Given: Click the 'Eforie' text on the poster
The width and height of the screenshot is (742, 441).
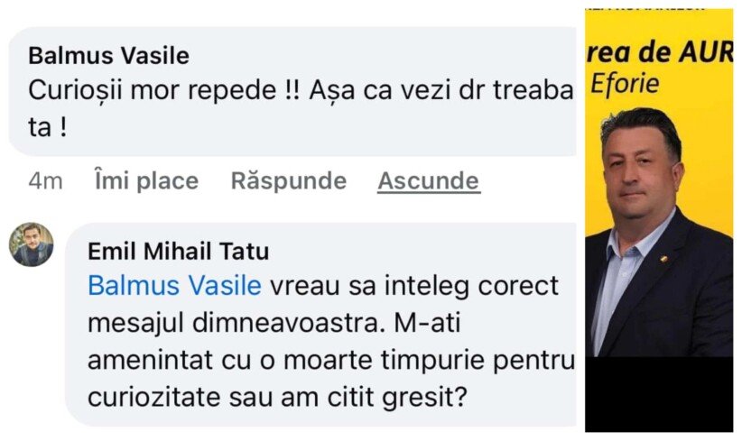Looking at the screenshot, I should point(624,84).
